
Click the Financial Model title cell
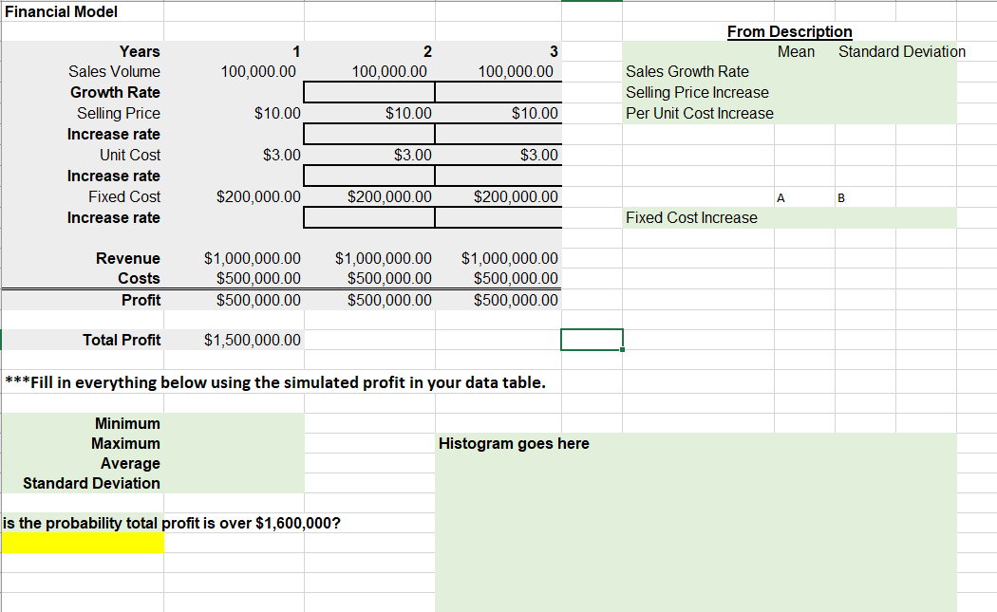point(60,11)
